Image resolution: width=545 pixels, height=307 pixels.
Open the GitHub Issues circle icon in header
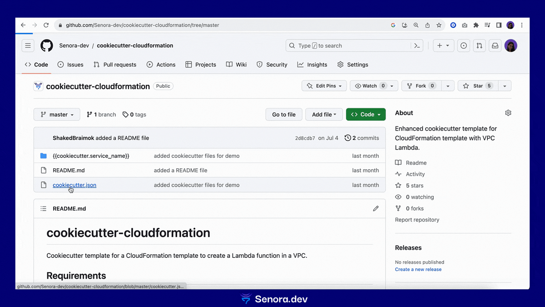(x=463, y=45)
